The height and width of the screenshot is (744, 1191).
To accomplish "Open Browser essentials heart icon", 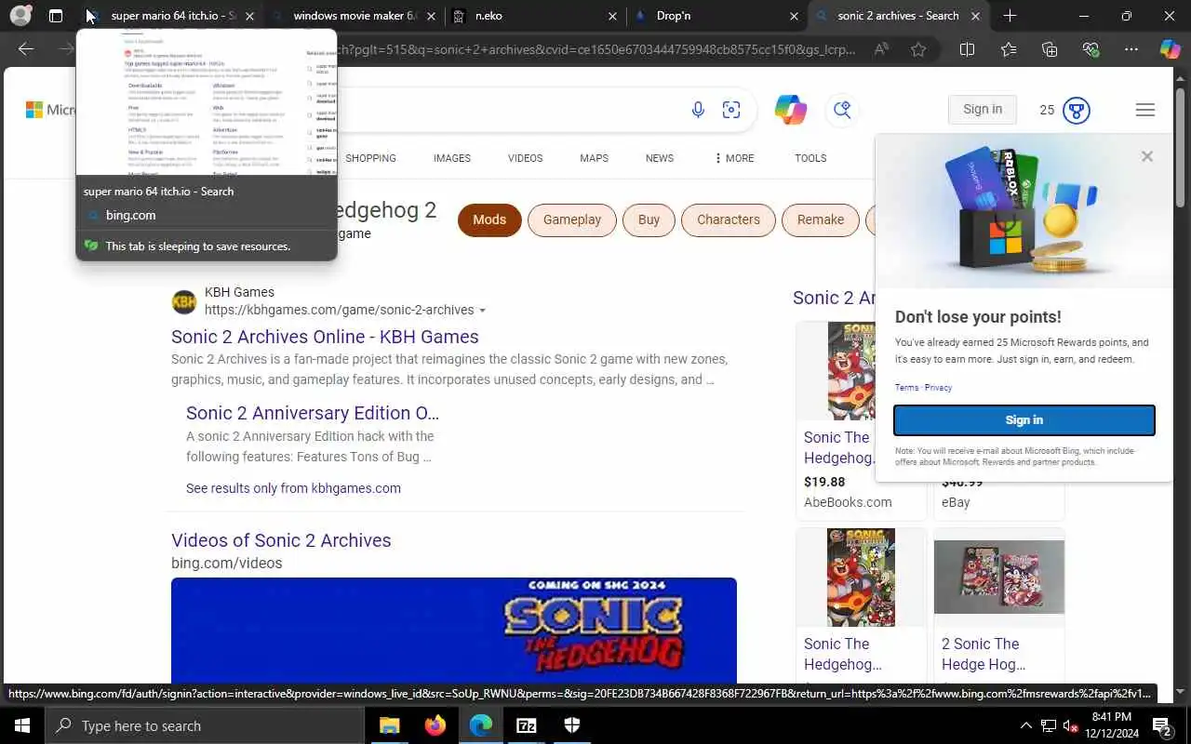I will point(1091,49).
